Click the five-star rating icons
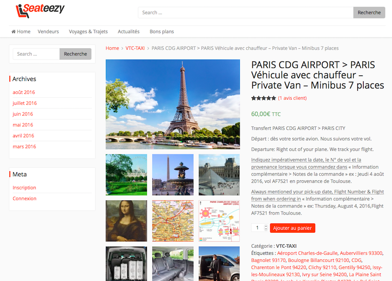Screen dimensions: 392x281 (264, 98)
